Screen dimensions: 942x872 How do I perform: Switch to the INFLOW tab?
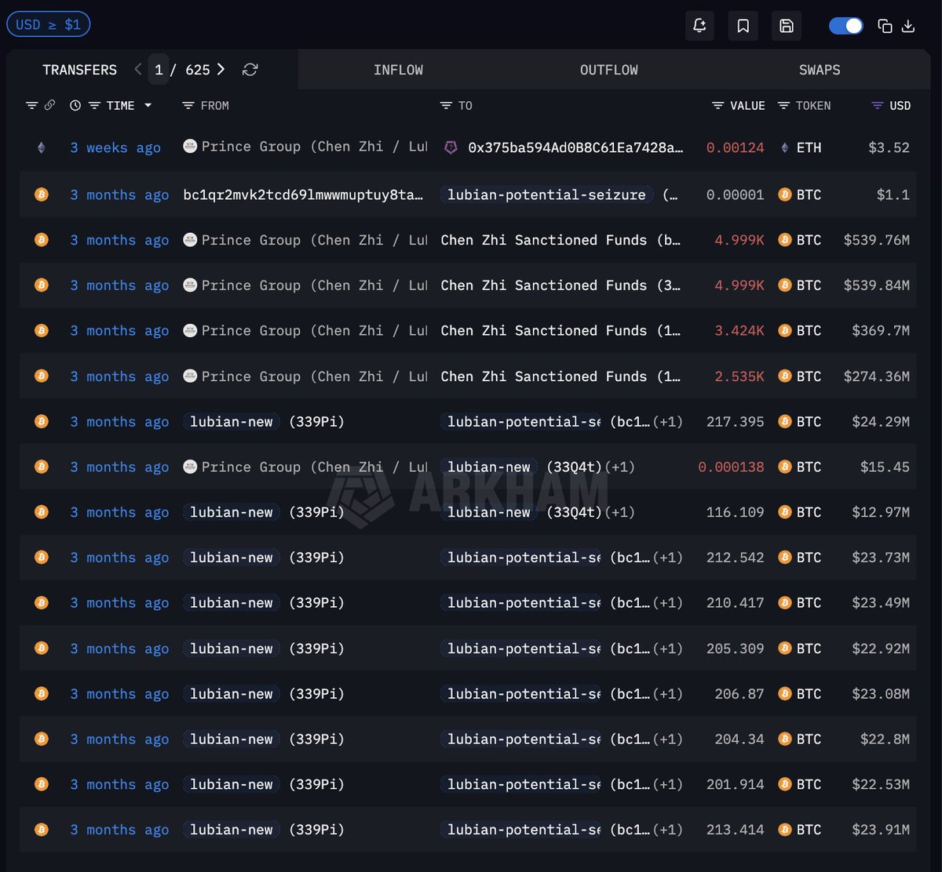(398, 70)
